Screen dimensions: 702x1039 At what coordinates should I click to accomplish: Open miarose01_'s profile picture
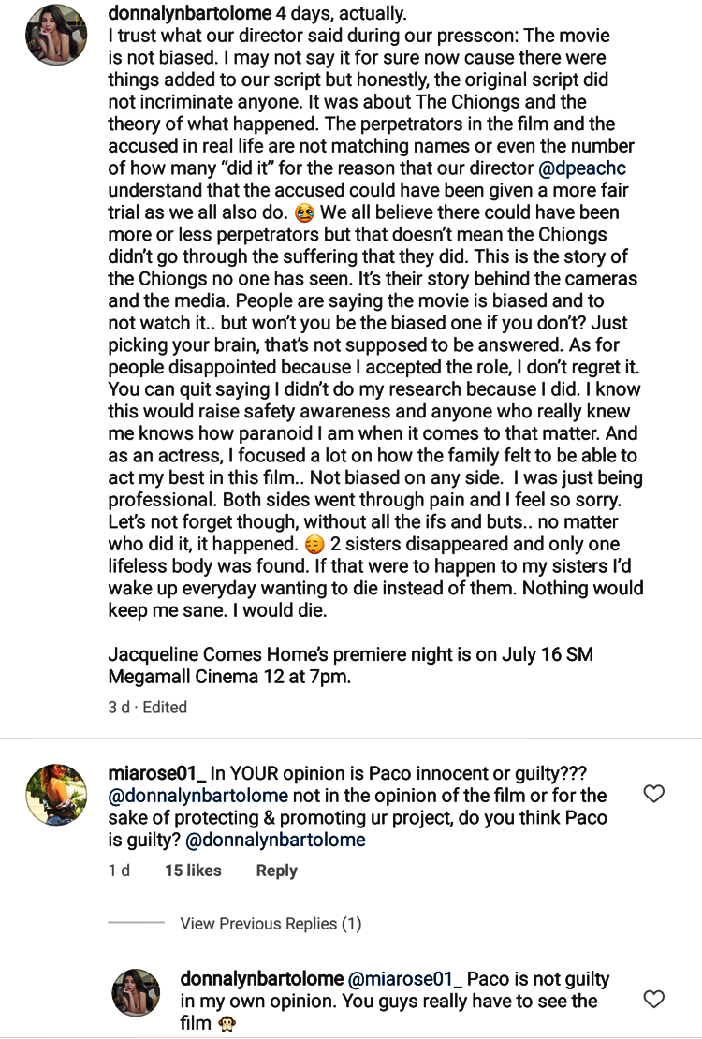(x=56, y=795)
